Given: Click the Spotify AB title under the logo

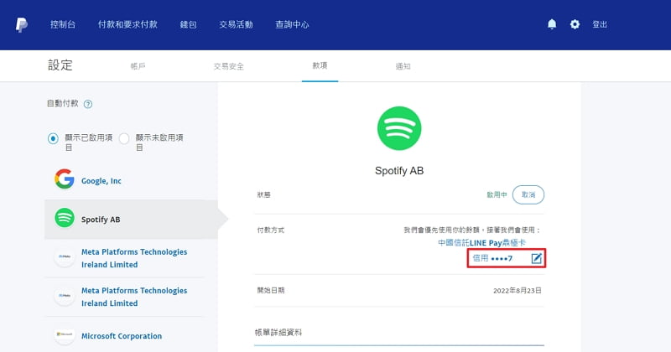Looking at the screenshot, I should click(399, 171).
